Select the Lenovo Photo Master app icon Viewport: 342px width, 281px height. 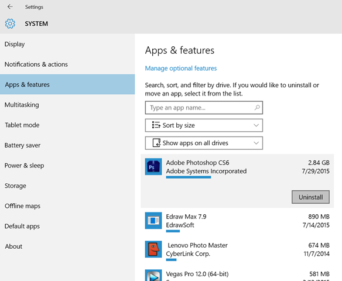coord(153,249)
